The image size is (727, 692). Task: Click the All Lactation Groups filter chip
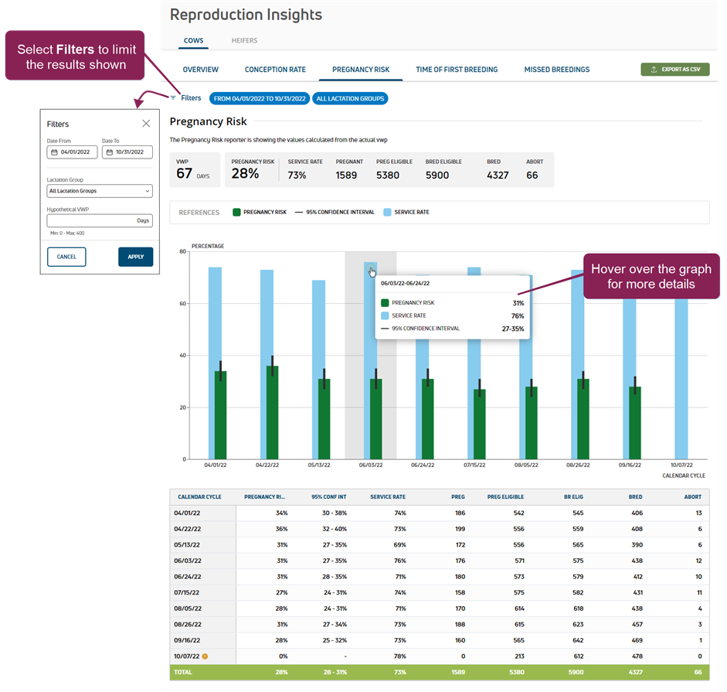350,98
